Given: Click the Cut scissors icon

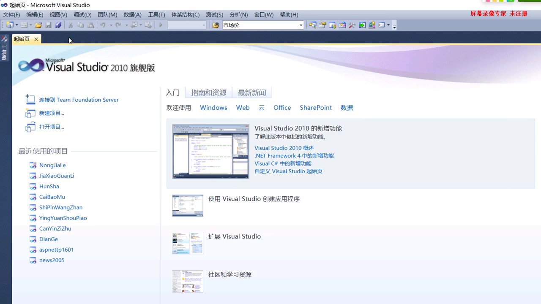Looking at the screenshot, I should point(71,25).
